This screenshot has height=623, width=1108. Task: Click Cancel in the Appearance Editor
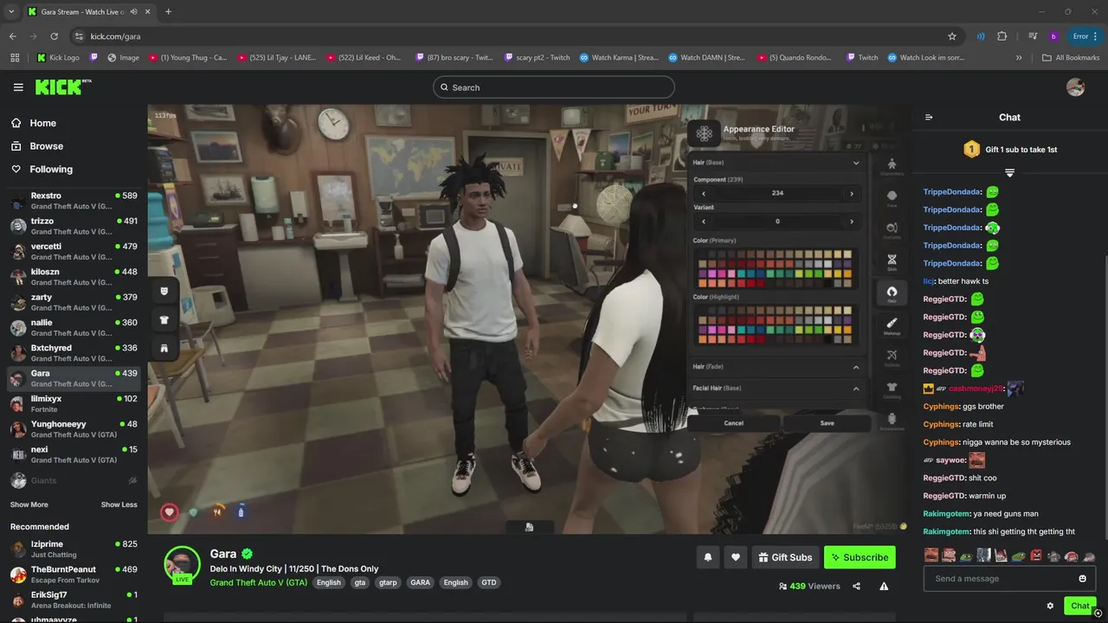734,423
